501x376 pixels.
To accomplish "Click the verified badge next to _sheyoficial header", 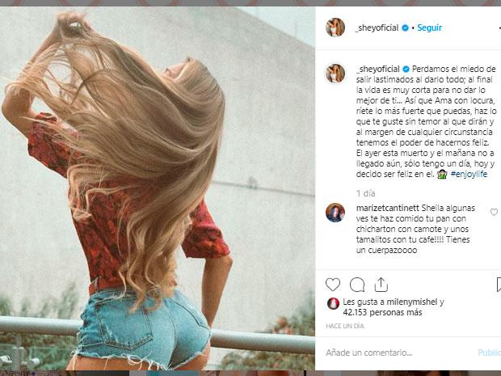I will point(405,27).
